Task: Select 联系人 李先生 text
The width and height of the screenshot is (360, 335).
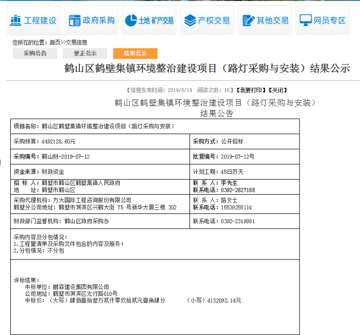Action: [x=215, y=183]
